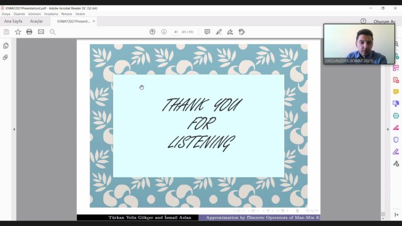Go to previous page arrow
Screen dimensions: 402x226
coord(152,32)
